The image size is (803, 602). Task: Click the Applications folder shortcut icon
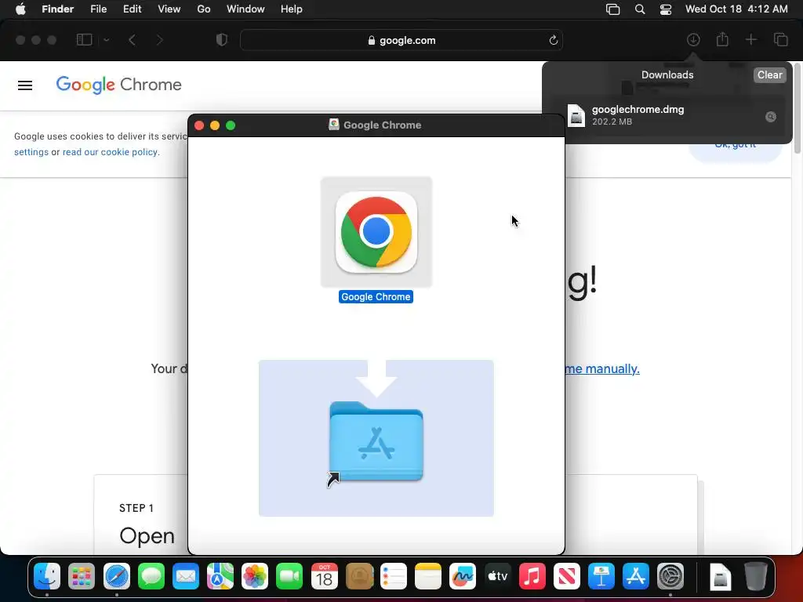pyautogui.click(x=376, y=442)
